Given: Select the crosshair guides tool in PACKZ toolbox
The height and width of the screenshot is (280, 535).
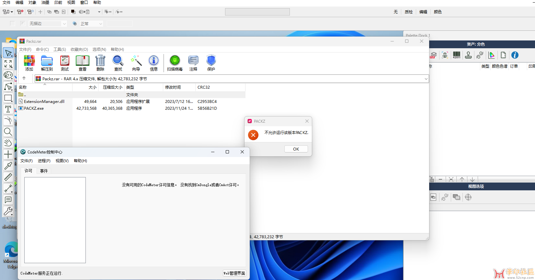Looking at the screenshot, I should (x=8, y=154).
